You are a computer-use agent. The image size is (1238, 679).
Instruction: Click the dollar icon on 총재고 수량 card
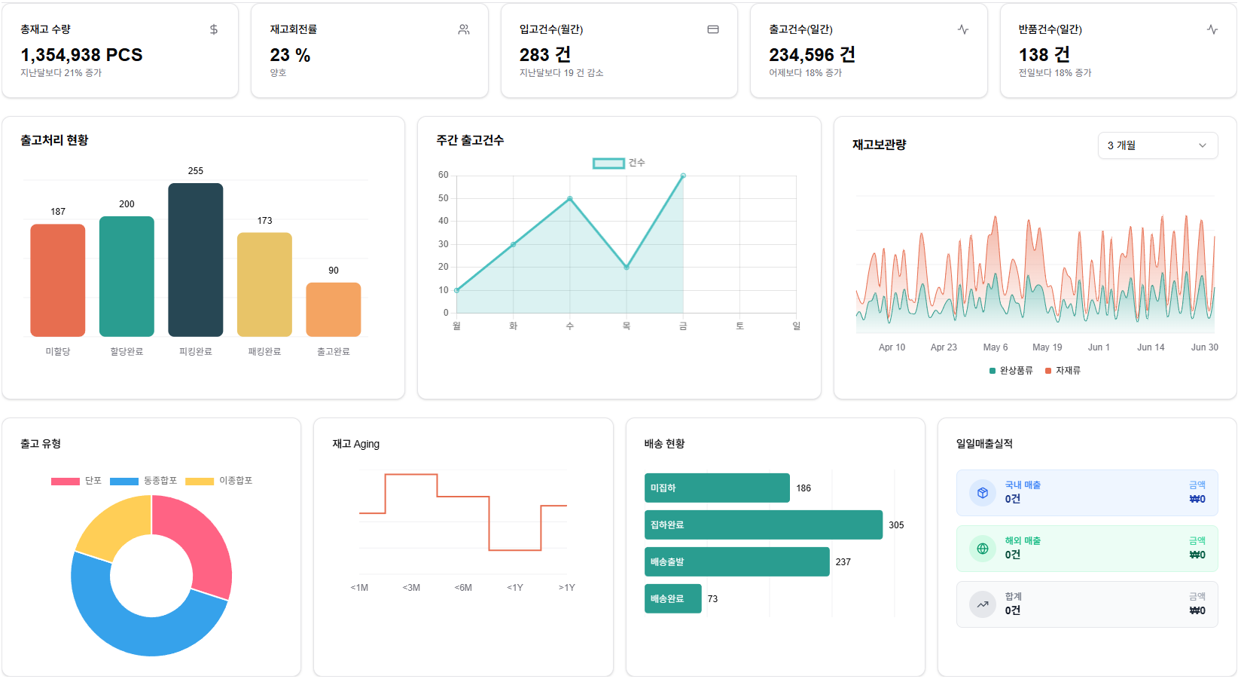click(214, 29)
